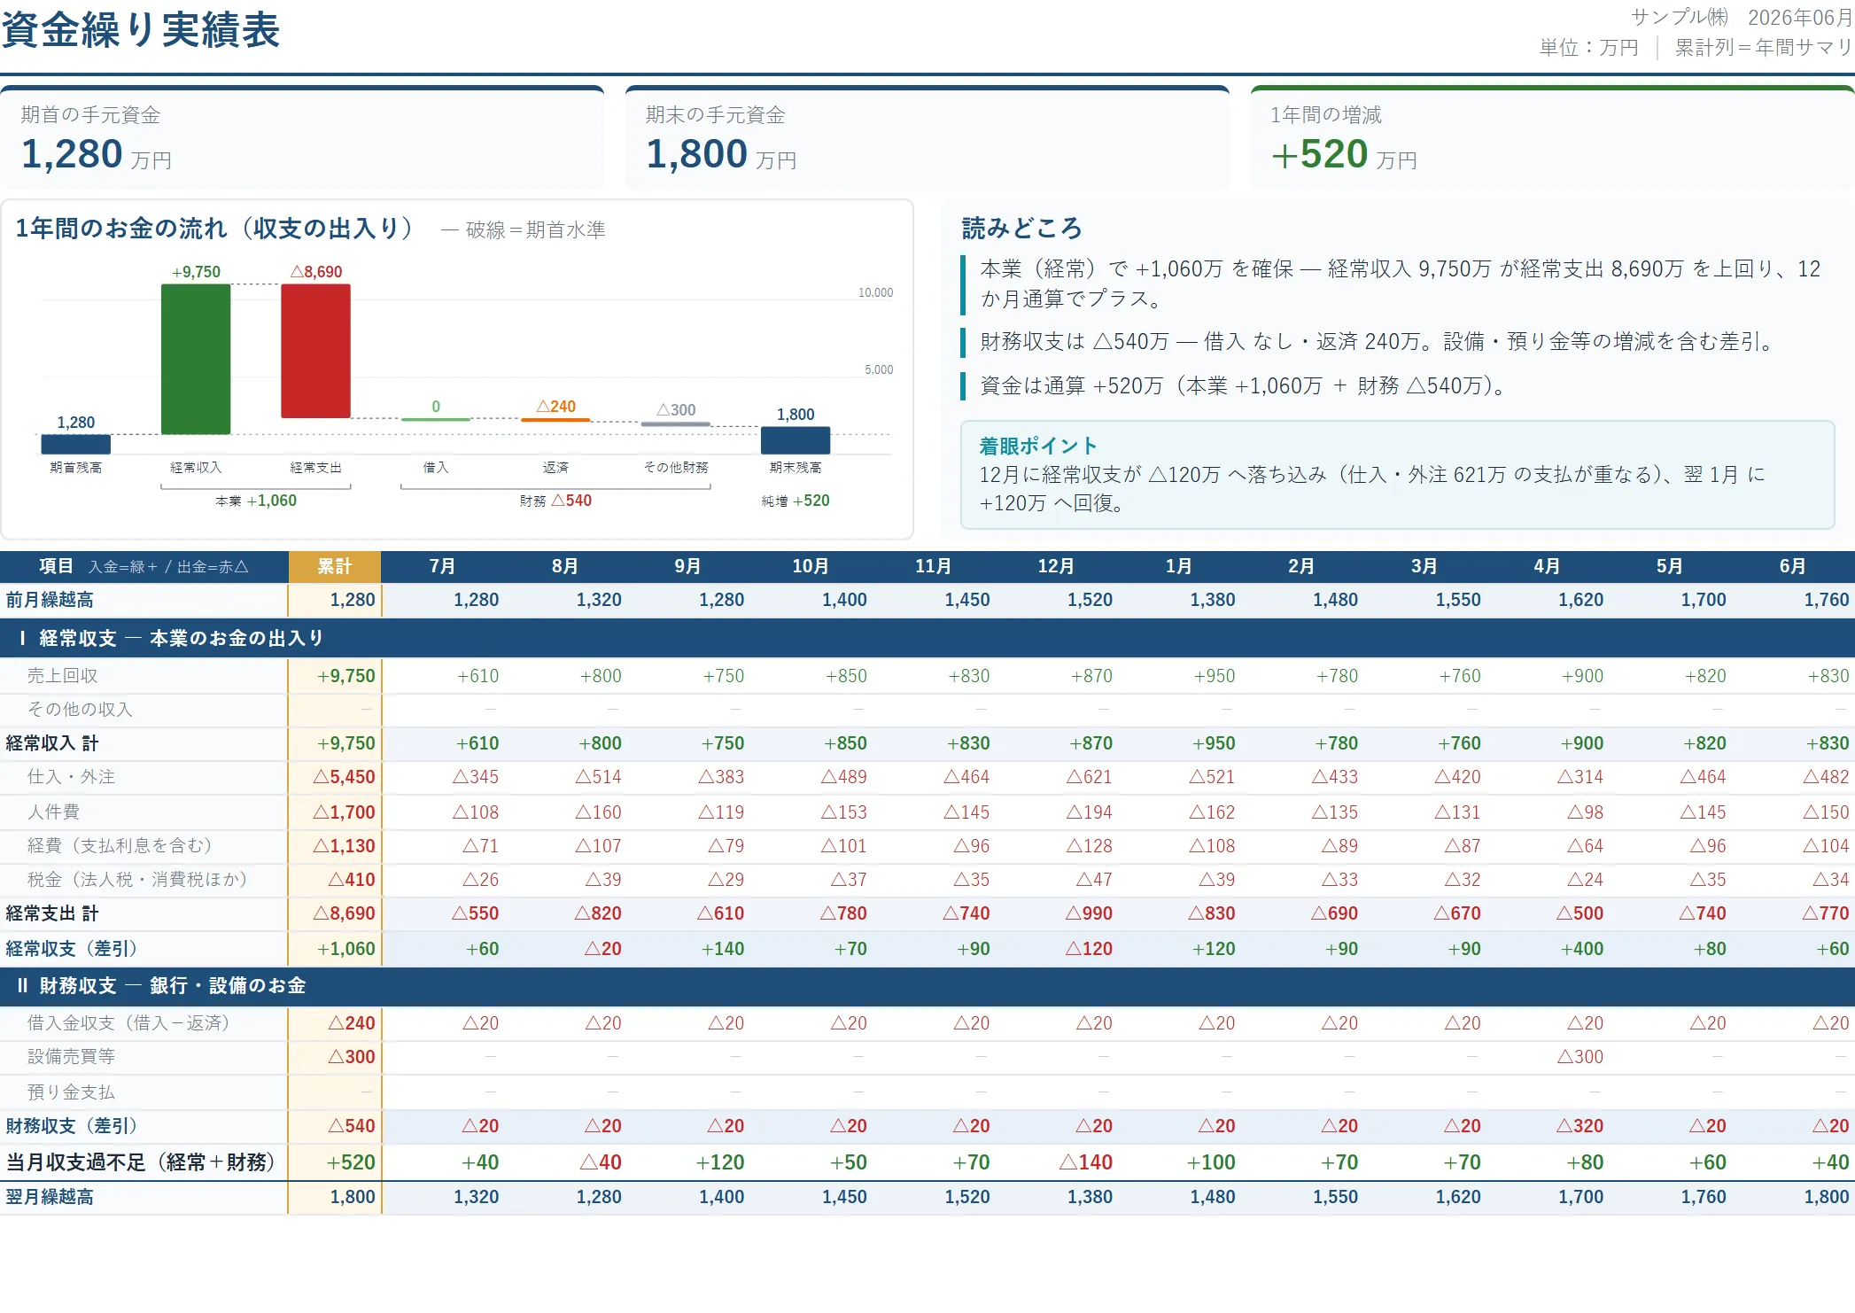Click the green 経常収入 bar in chart
The image size is (1855, 1313).
[x=196, y=359]
